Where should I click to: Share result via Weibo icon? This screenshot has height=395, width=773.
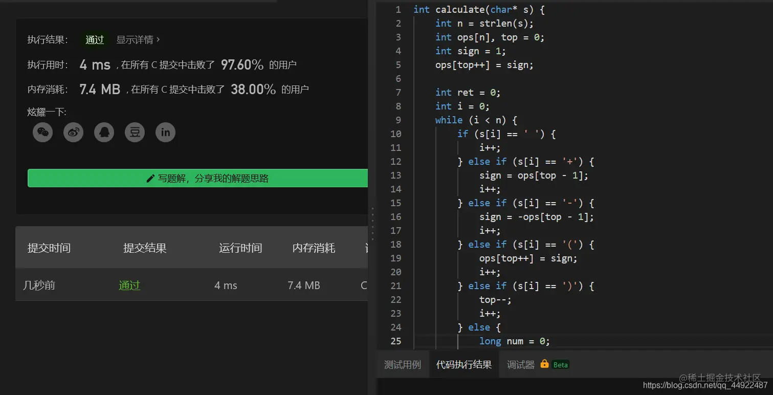coord(73,133)
